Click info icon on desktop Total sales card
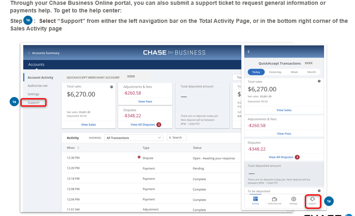Image resolution: width=355 pixels, height=216 pixels. (x=112, y=87)
